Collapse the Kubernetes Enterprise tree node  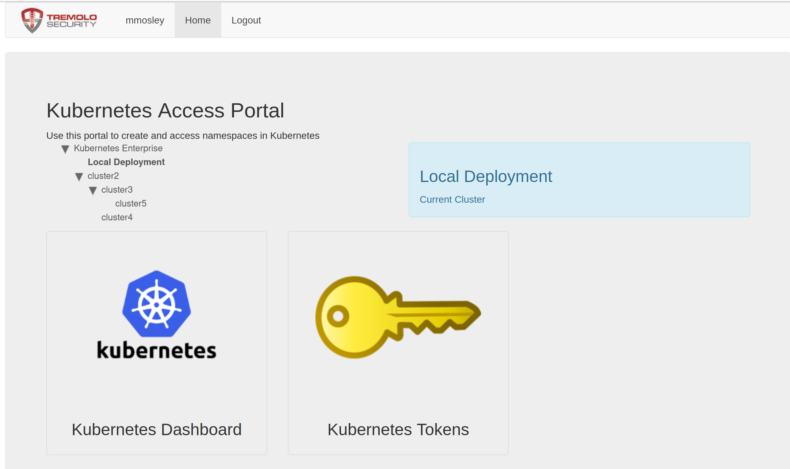[65, 149]
